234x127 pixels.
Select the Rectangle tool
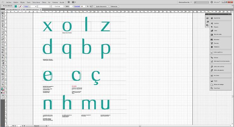click(x=2, y=32)
